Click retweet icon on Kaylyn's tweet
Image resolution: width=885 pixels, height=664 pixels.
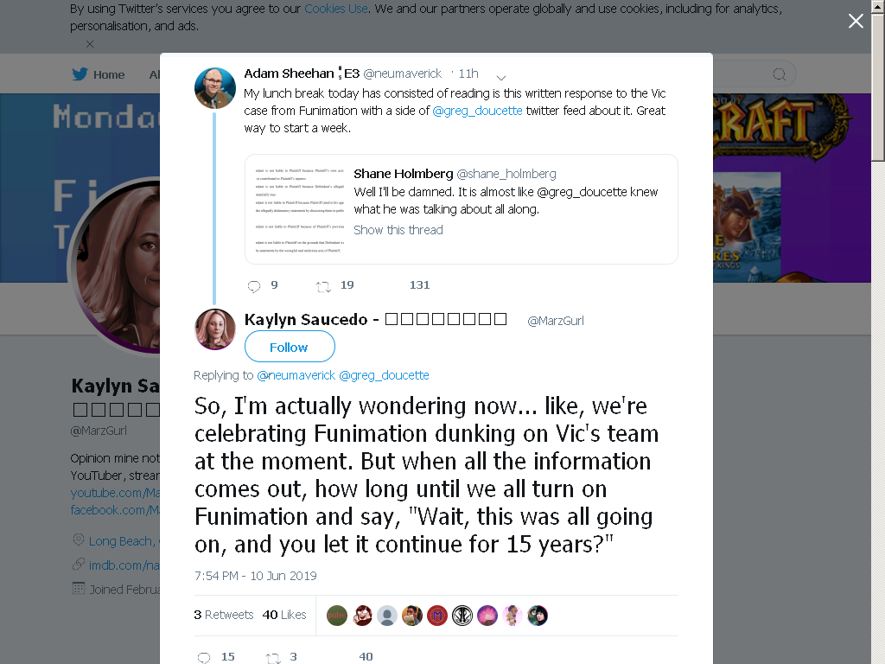[273, 657]
